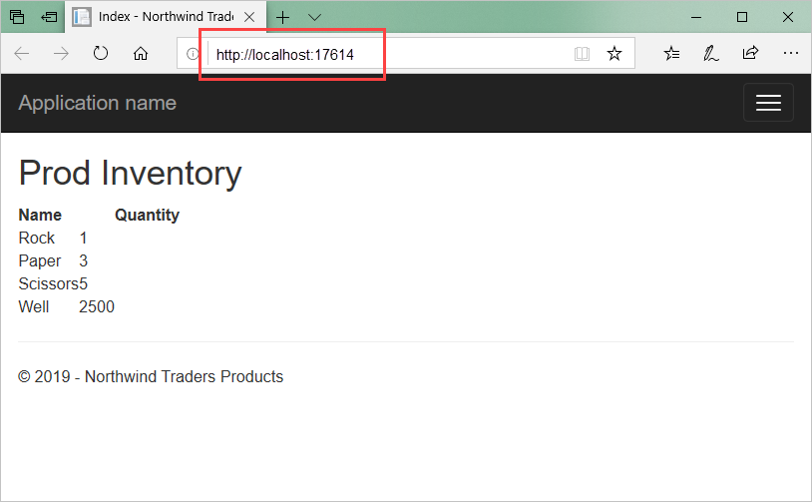Viewport: 812px width, 502px height.
Task: Share this page icon
Action: click(x=750, y=53)
